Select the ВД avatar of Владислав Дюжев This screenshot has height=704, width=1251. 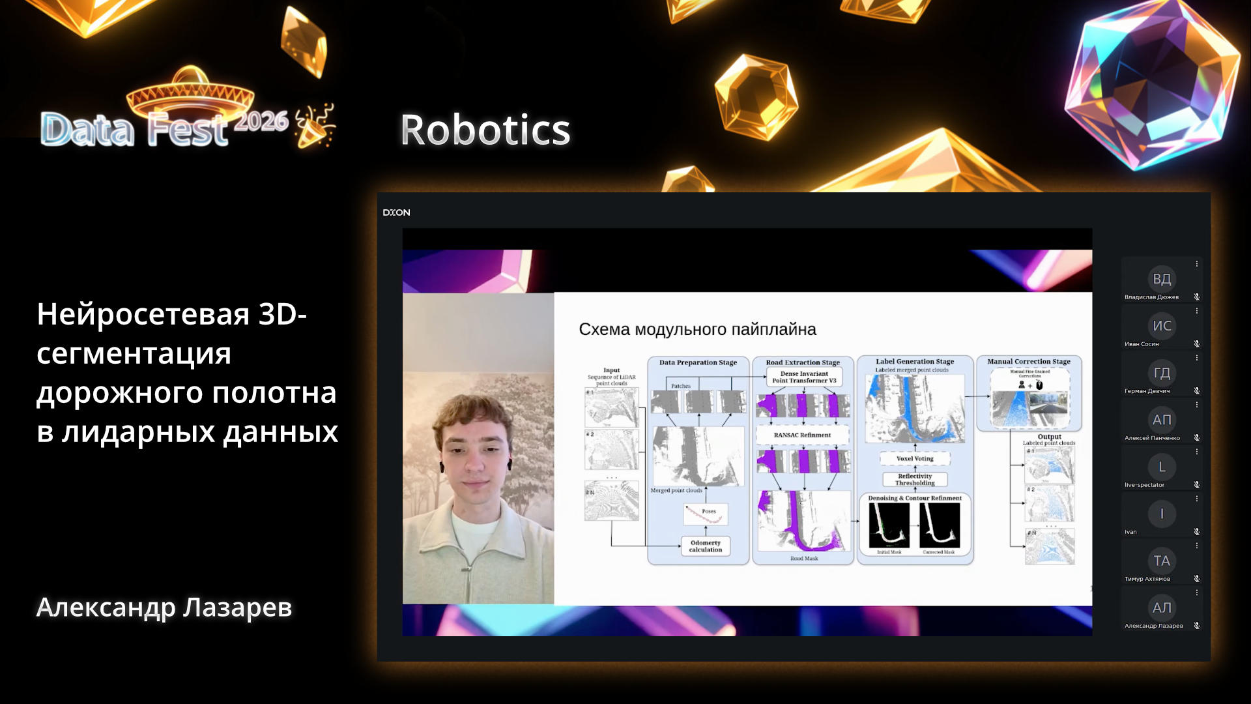tap(1162, 279)
